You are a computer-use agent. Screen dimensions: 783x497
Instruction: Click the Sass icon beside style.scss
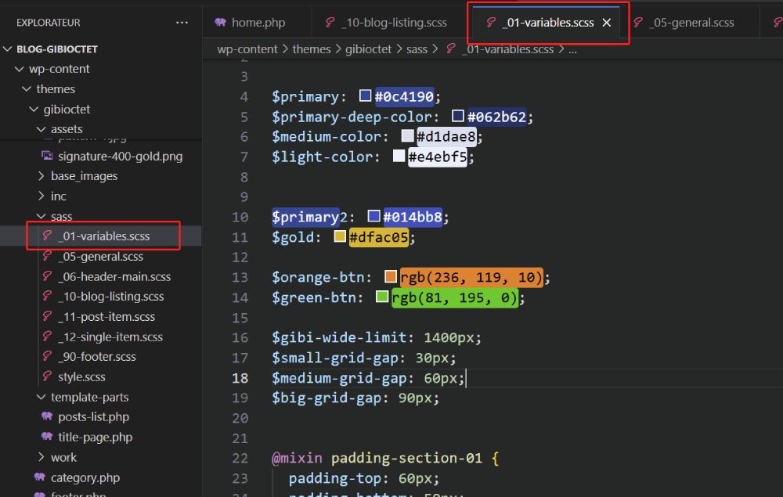click(47, 376)
